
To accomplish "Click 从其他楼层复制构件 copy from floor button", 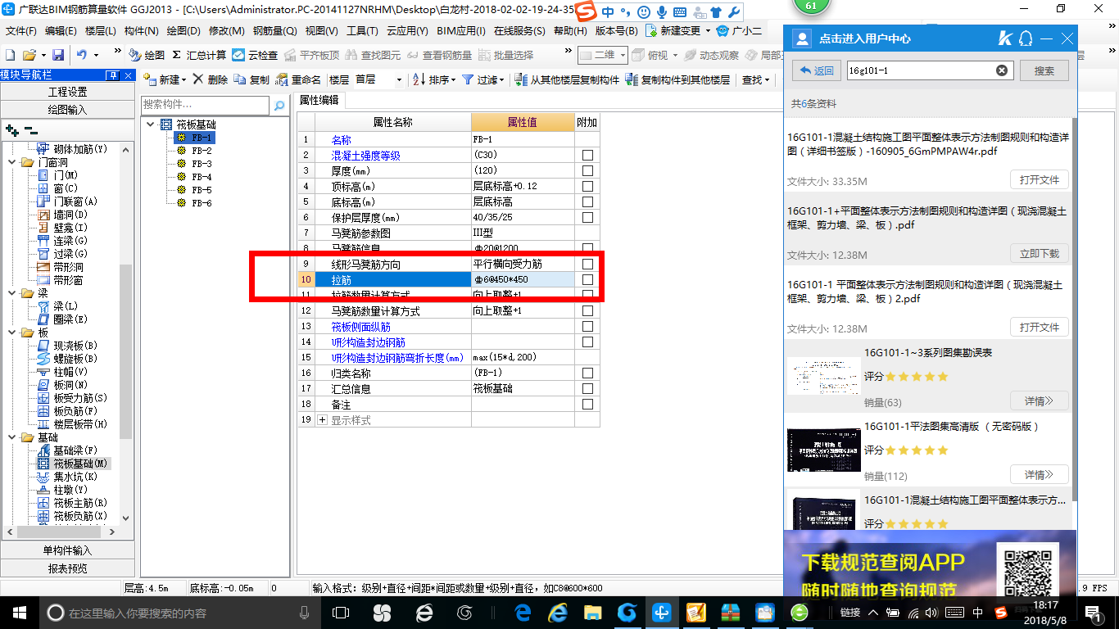I will pos(567,79).
